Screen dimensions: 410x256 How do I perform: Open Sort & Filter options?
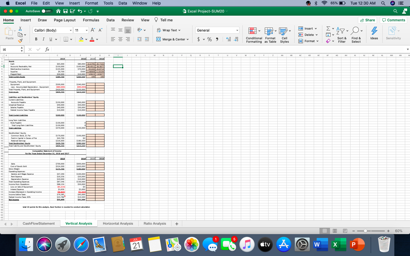[342, 35]
